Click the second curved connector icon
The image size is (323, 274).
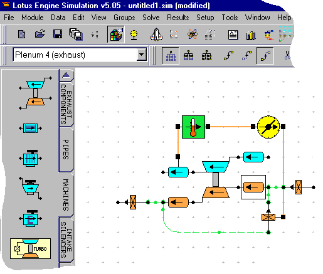(247, 56)
